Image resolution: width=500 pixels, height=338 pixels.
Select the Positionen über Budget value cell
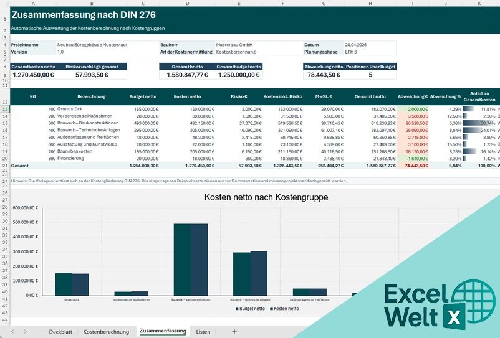tap(370, 75)
